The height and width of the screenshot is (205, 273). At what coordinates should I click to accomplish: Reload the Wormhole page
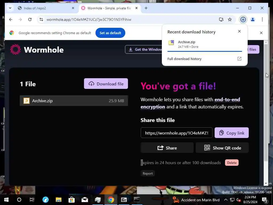(x=30, y=19)
